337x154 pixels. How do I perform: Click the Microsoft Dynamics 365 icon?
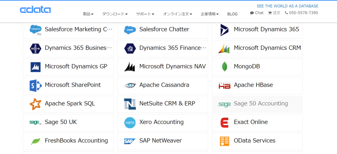224,30
